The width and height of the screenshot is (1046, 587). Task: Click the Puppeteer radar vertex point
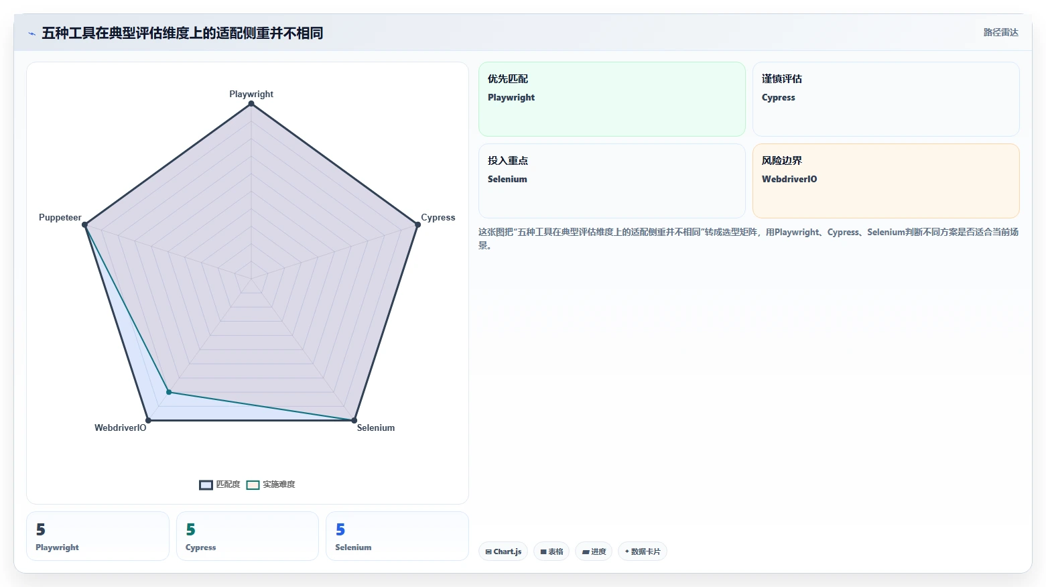tap(84, 224)
